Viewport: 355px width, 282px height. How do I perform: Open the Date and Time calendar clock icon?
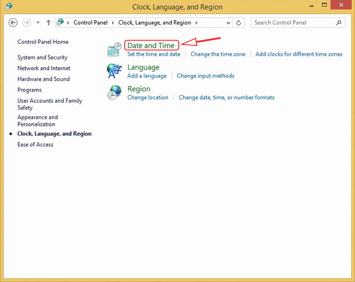[115, 49]
